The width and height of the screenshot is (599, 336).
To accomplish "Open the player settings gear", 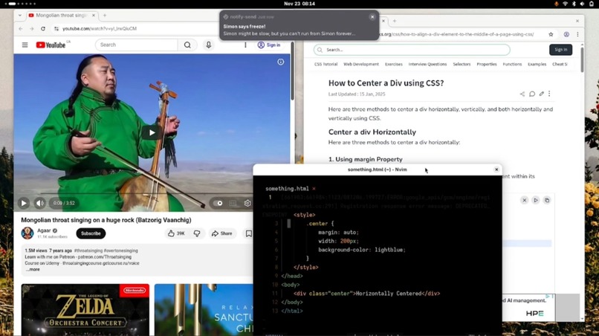I will pyautogui.click(x=247, y=203).
